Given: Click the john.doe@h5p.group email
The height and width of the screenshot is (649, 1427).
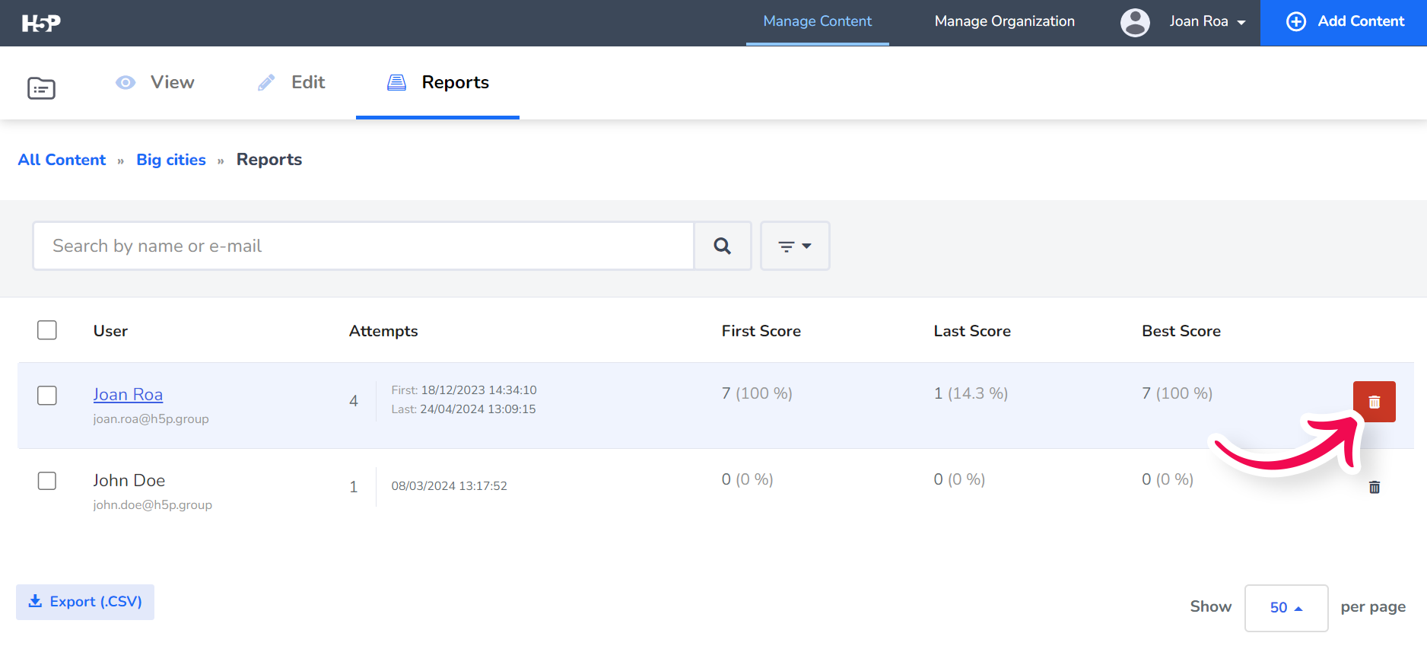Looking at the screenshot, I should click(152, 505).
